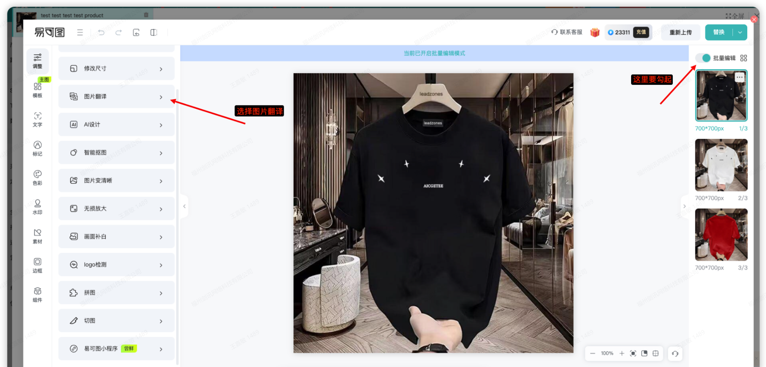Open 智能抠图 smart cutout option
Screen dimensions: 766x367
116,152
